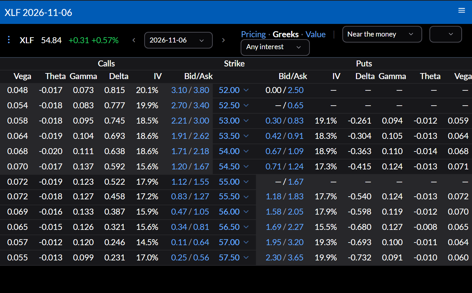The width and height of the screenshot is (472, 293).
Task: Click call bid/ask 3.10 / 3.80
Action: (x=190, y=90)
